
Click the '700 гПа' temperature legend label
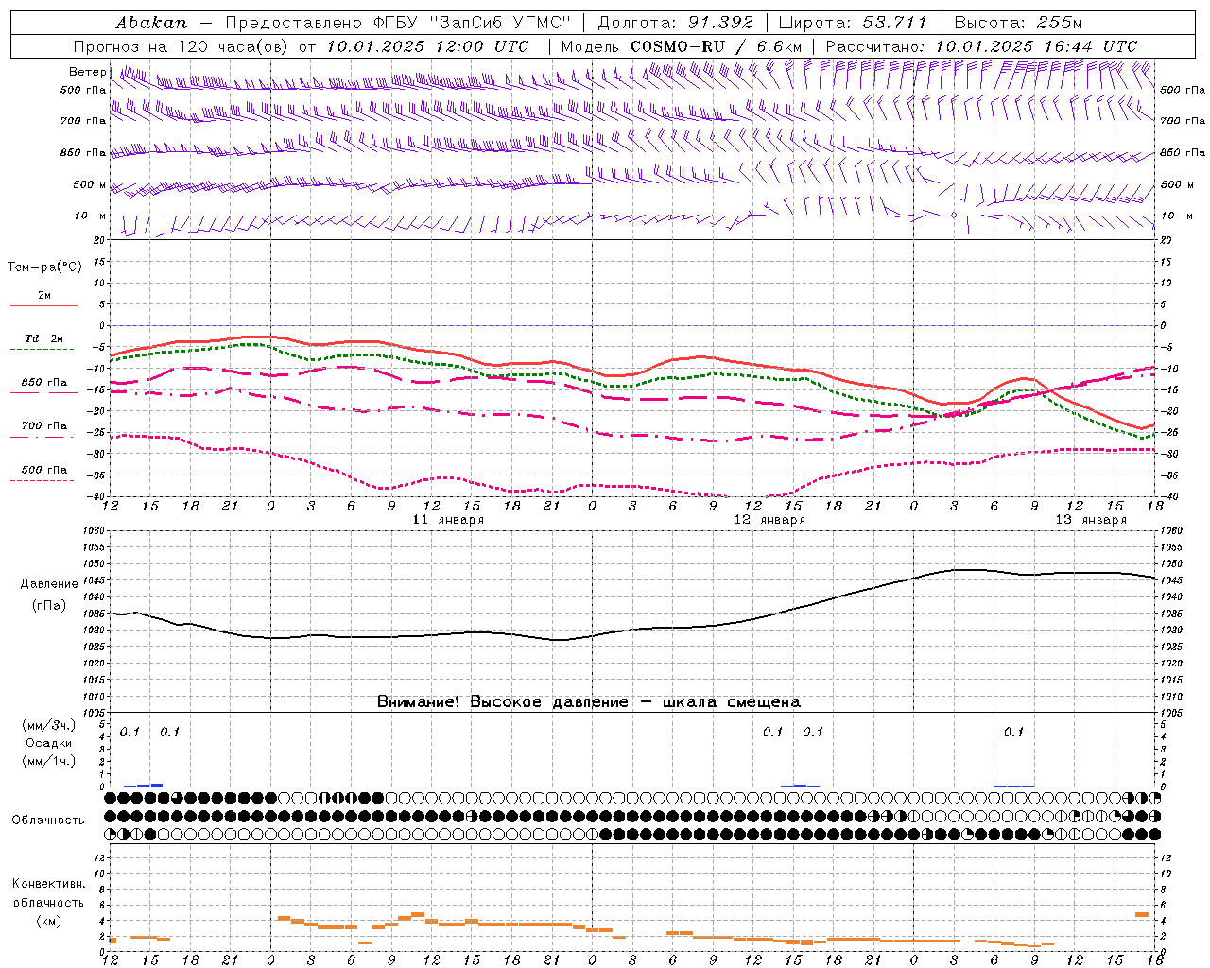coord(44,426)
